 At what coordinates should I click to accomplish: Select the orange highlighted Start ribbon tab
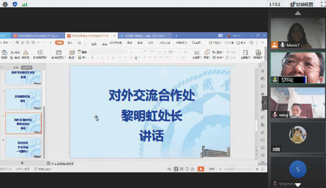point(59,42)
